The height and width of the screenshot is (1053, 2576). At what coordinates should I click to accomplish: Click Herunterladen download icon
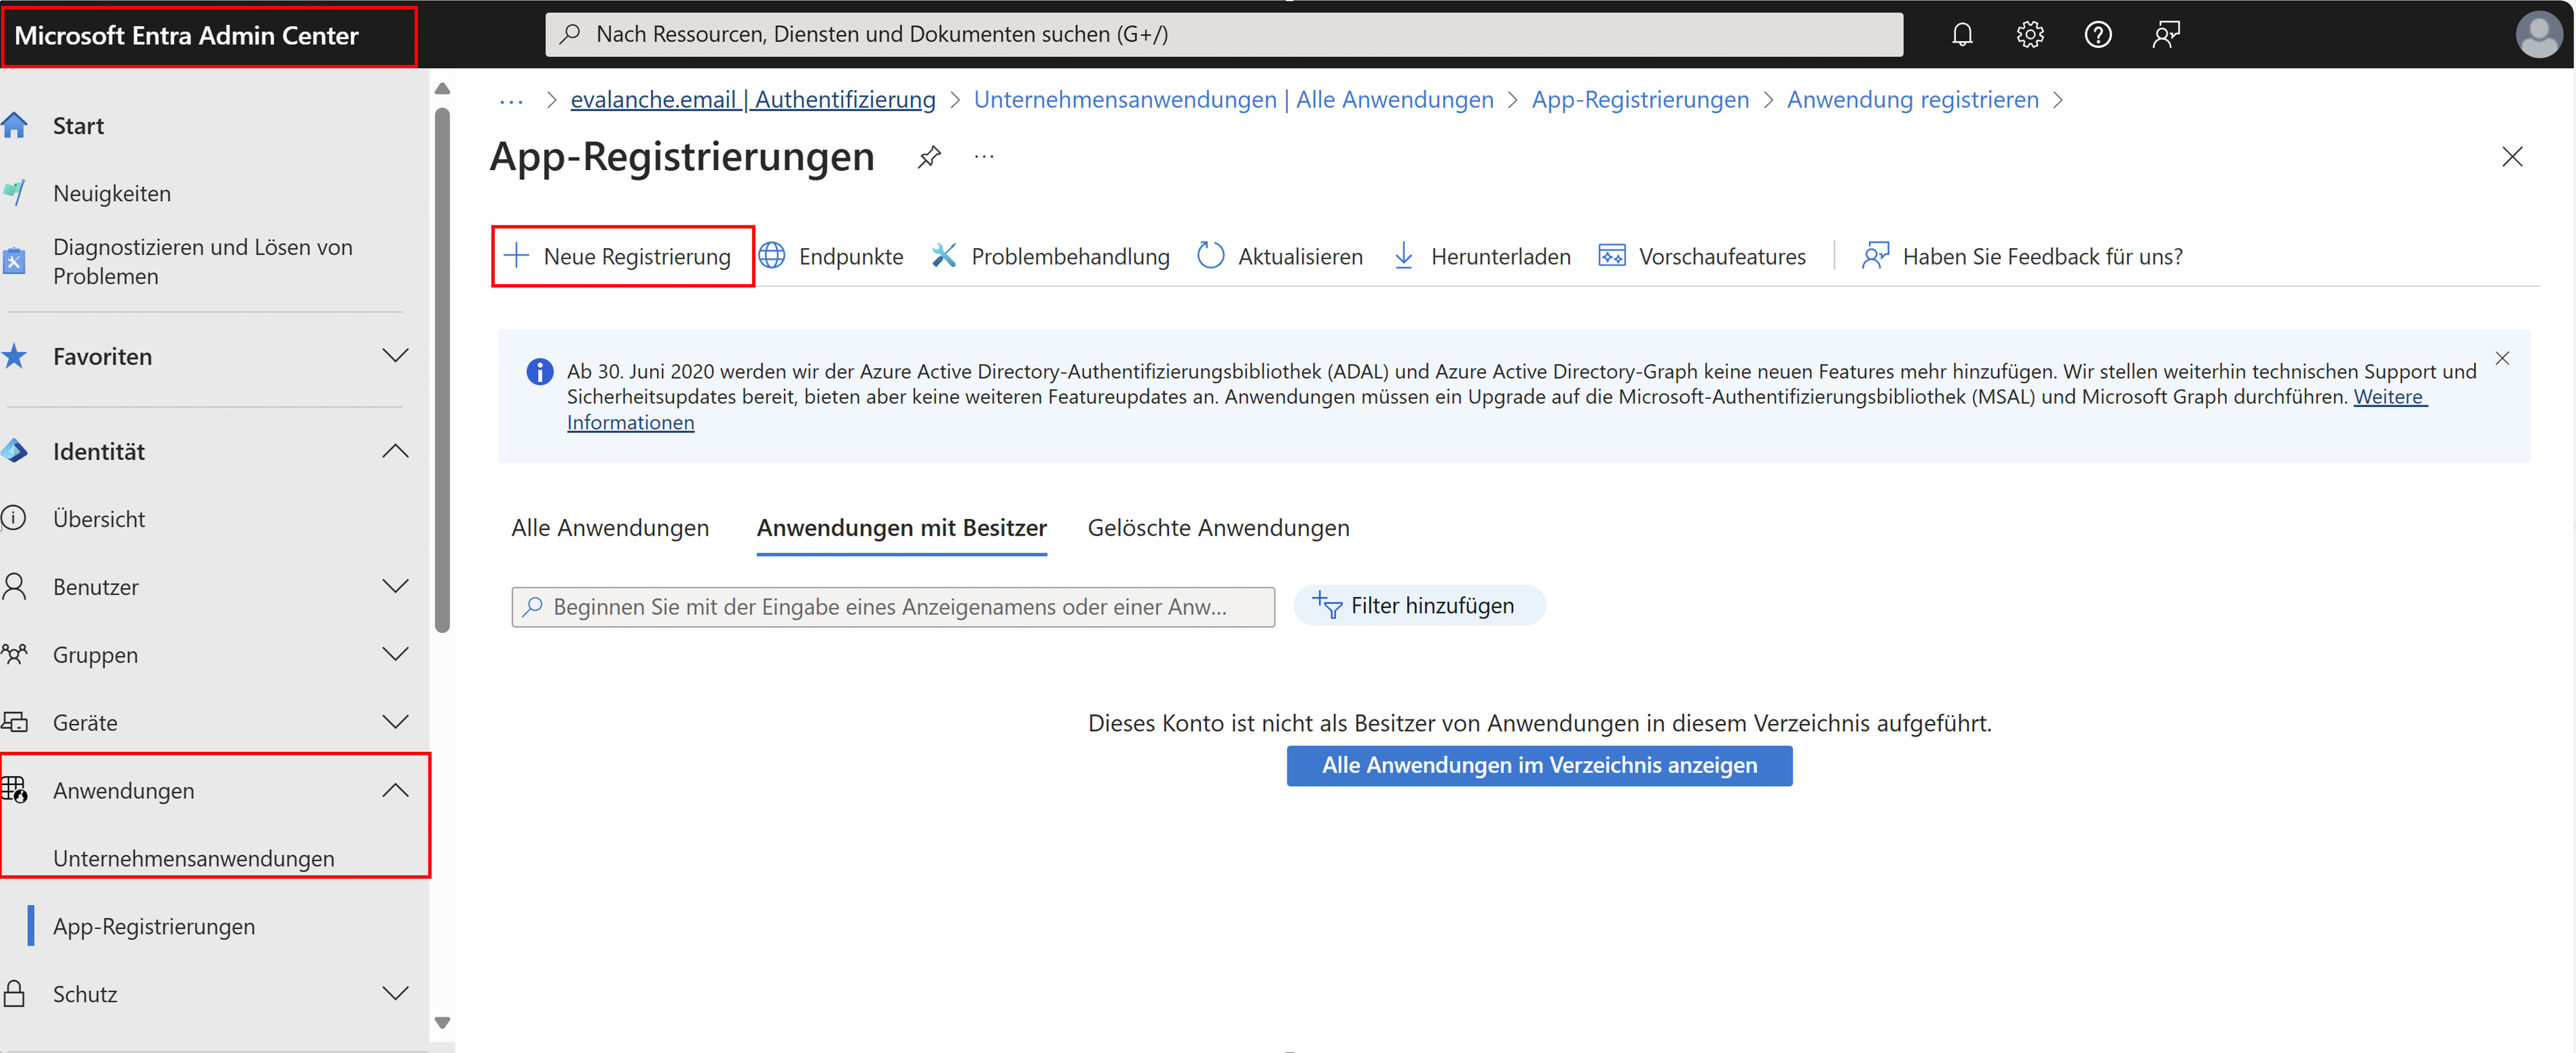(1403, 256)
